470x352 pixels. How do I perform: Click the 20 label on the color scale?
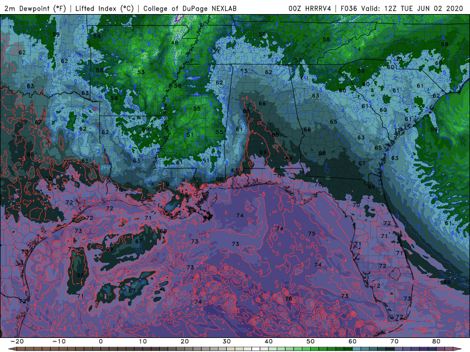(x=184, y=341)
